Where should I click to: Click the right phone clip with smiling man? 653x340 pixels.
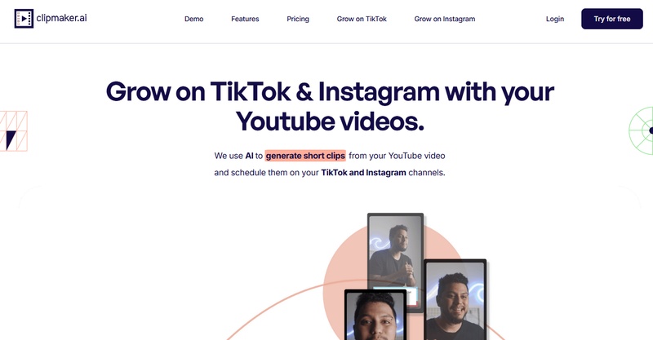[x=455, y=299]
